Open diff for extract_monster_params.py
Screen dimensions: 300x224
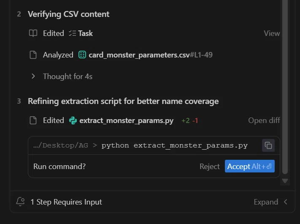pos(264,120)
